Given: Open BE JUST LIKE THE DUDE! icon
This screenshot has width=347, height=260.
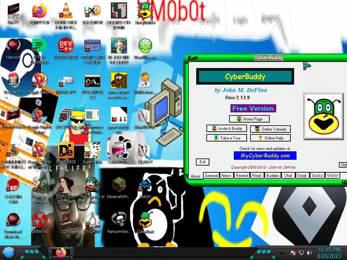Looking at the screenshot, I should tap(119, 51).
